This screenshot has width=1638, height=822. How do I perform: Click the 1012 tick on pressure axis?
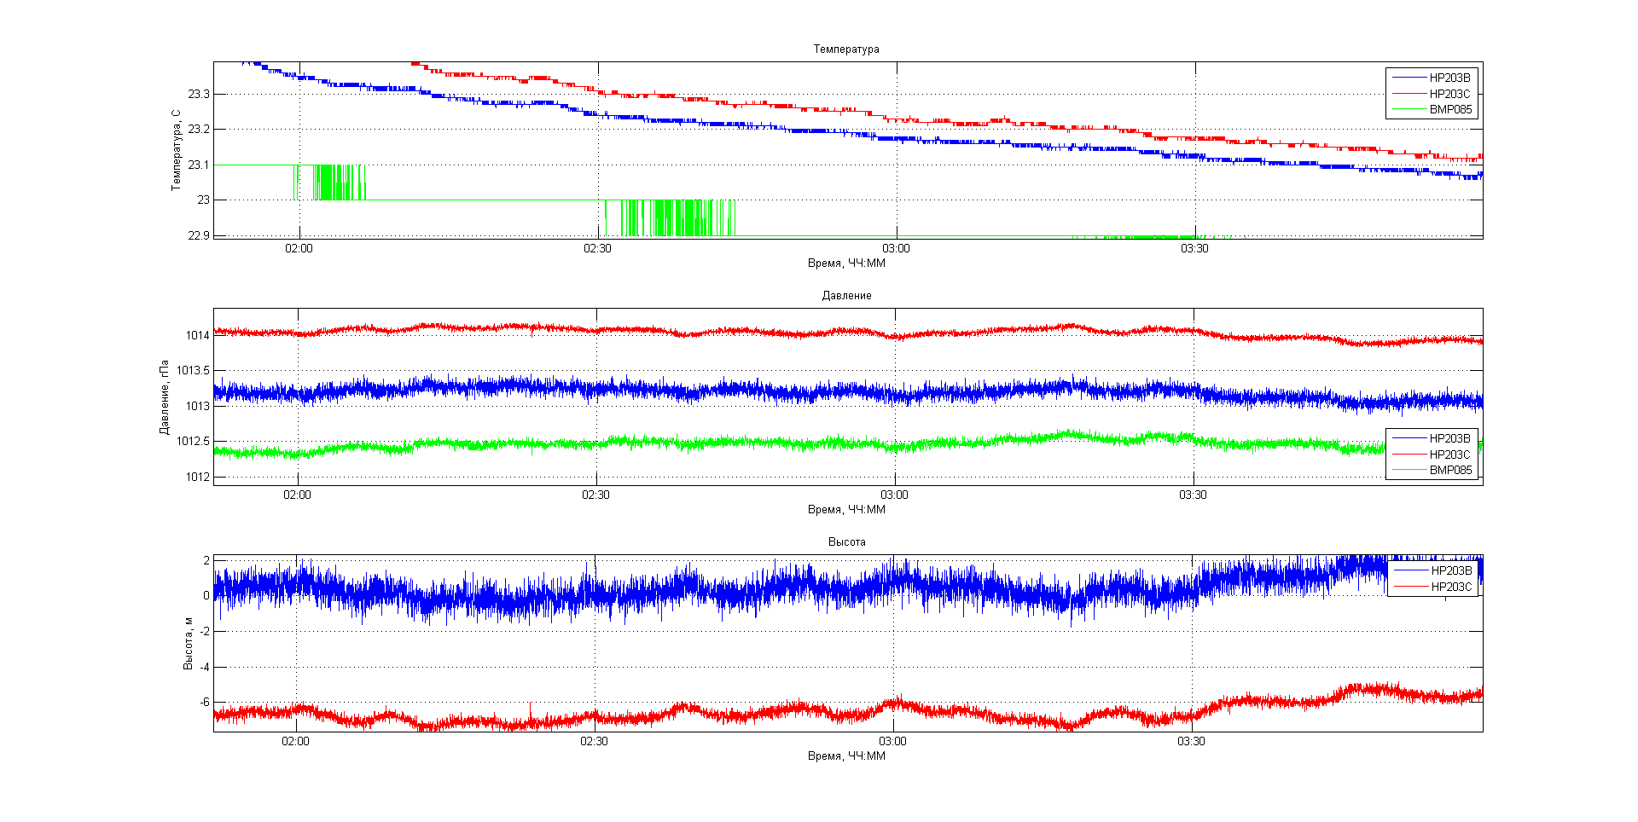click(198, 478)
